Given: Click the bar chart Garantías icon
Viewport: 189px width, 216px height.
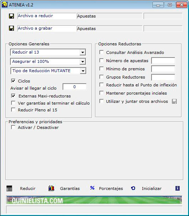Looking at the screenshot, I should click(51, 188).
